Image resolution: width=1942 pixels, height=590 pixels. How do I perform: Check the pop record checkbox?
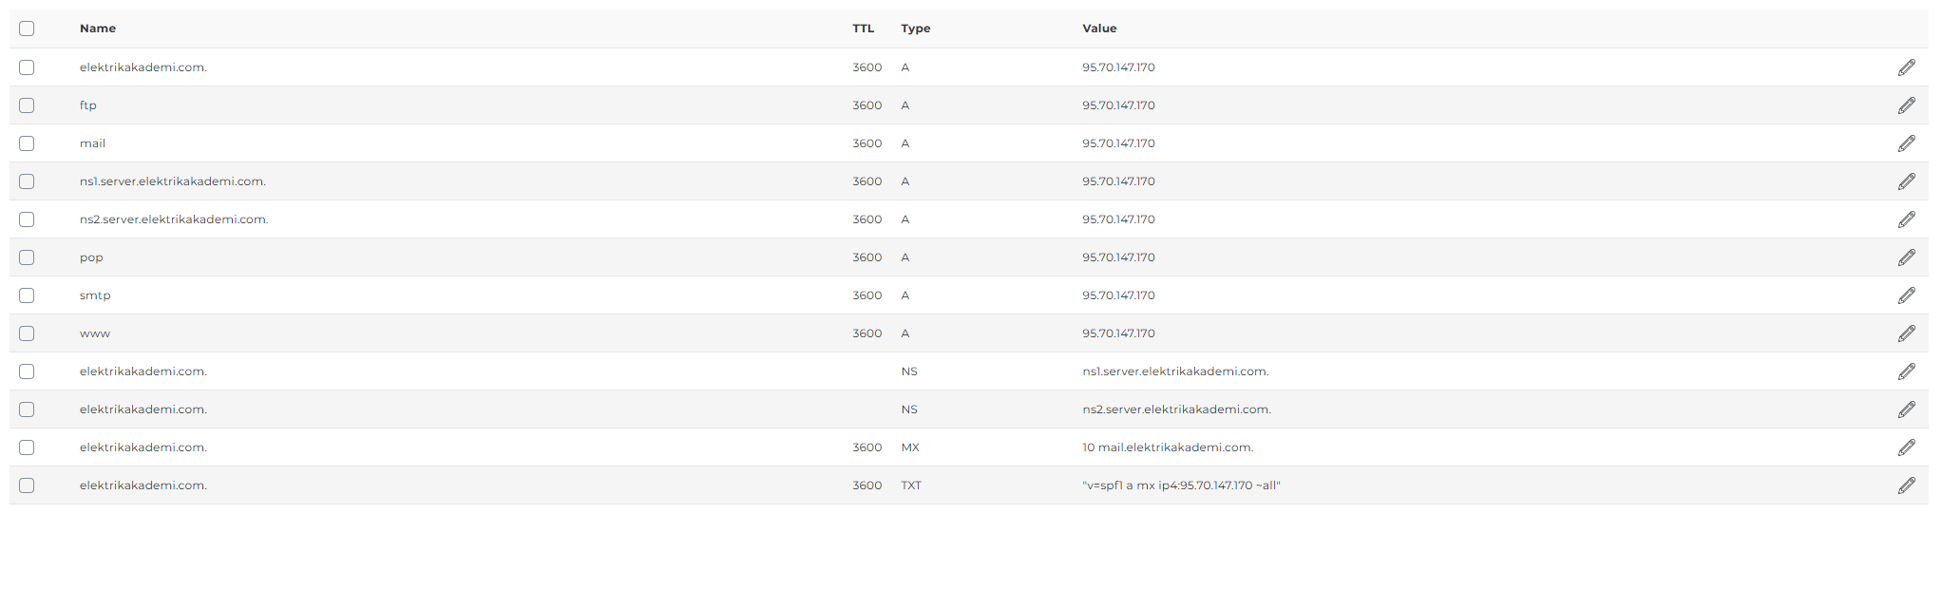pyautogui.click(x=27, y=257)
